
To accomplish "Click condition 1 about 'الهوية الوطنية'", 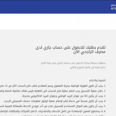I will (x=53, y=86).
